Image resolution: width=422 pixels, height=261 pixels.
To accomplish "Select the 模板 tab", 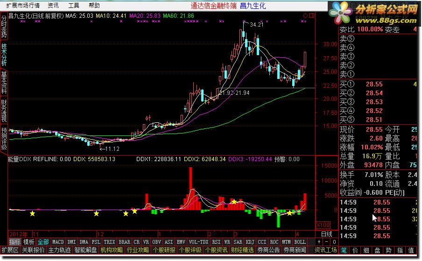I will [x=28, y=242].
